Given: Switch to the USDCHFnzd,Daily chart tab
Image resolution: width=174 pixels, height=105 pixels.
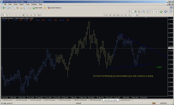Looking at the screenshot, I should point(21,100).
